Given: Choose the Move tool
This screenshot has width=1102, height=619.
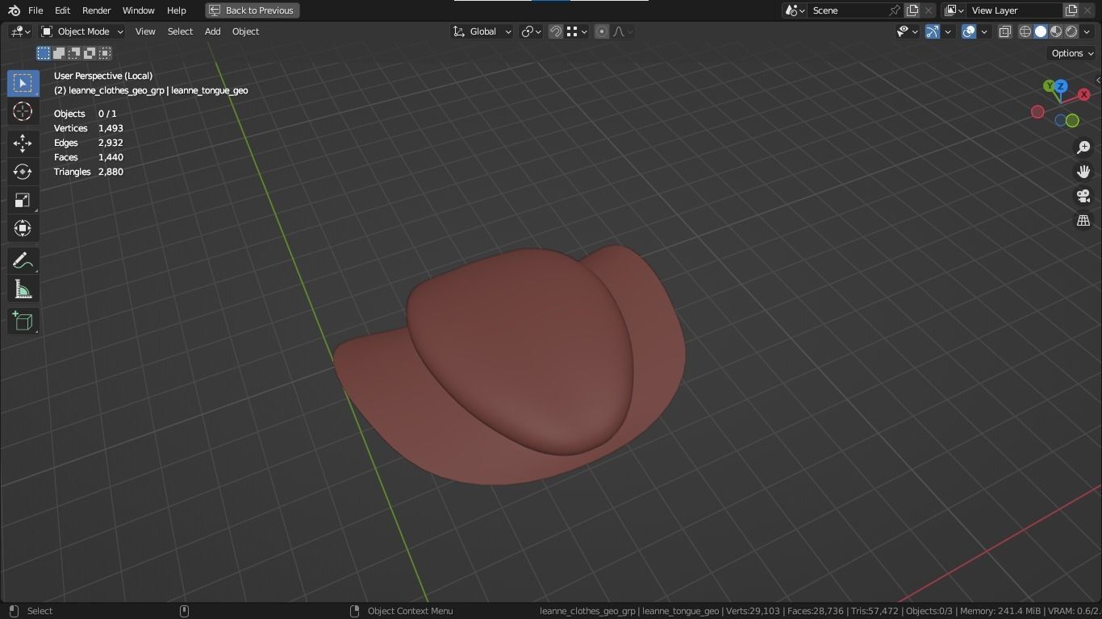Looking at the screenshot, I should click(x=23, y=143).
